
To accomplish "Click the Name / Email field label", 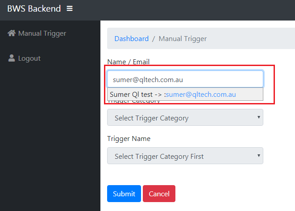I will (129, 62).
